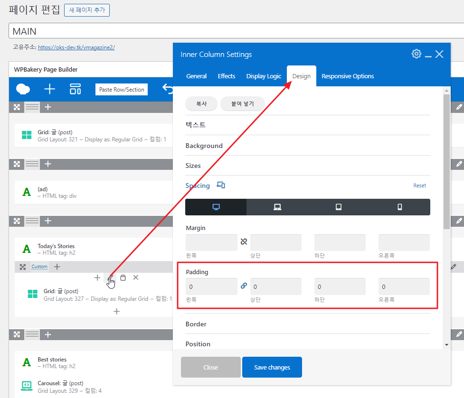Click the Margin 왼쪽 input field
This screenshot has height=398, width=464.
(211, 242)
